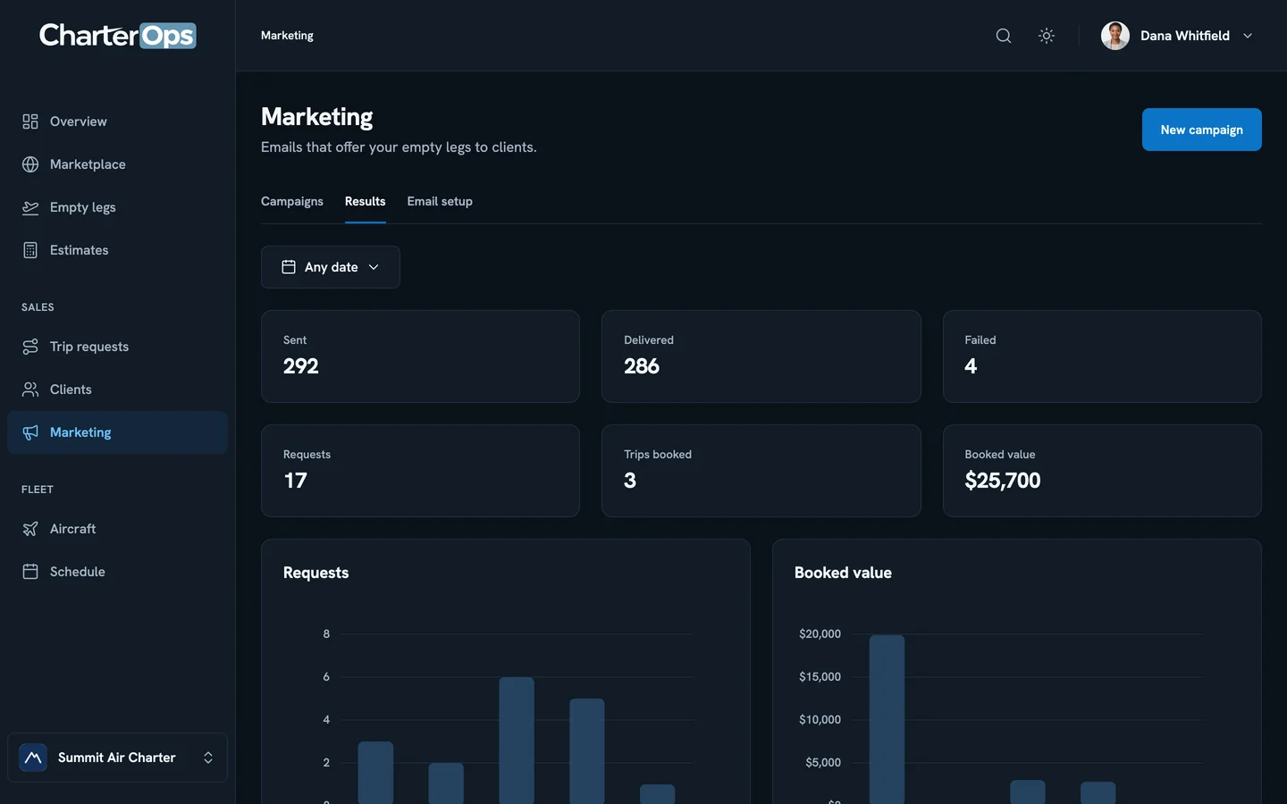This screenshot has height=804, width=1287.
Task: Click the Trips booked 3 card
Action: [761, 471]
